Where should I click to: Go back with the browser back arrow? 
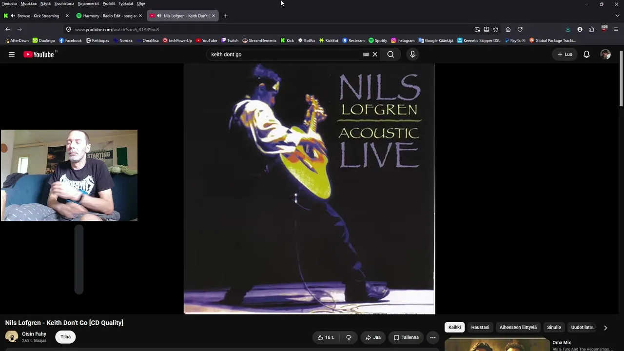8,29
